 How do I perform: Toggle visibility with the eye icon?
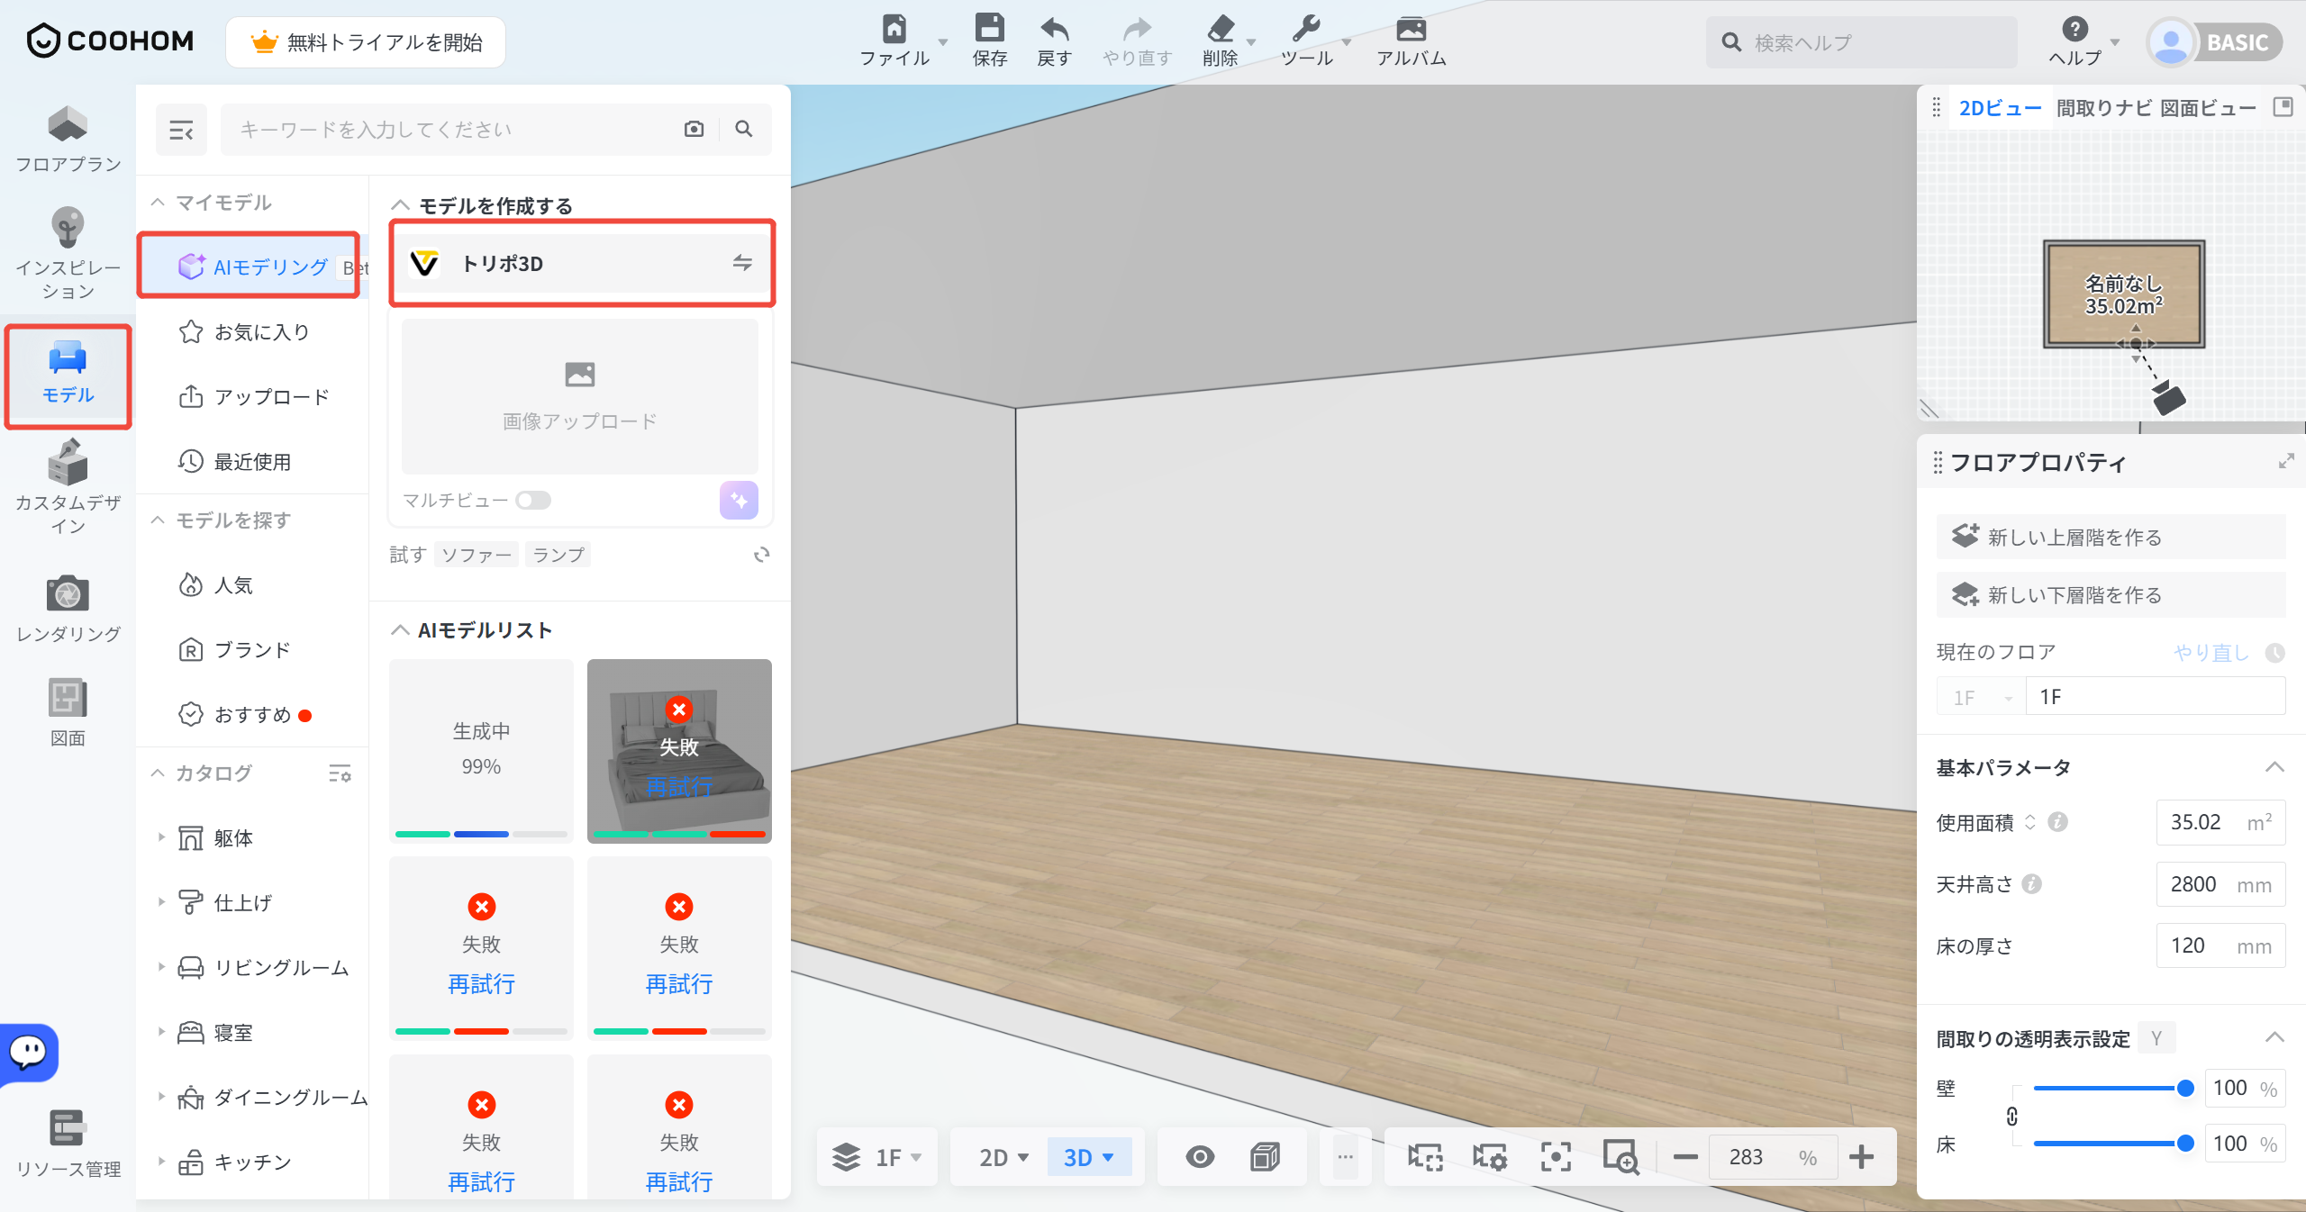(1200, 1157)
